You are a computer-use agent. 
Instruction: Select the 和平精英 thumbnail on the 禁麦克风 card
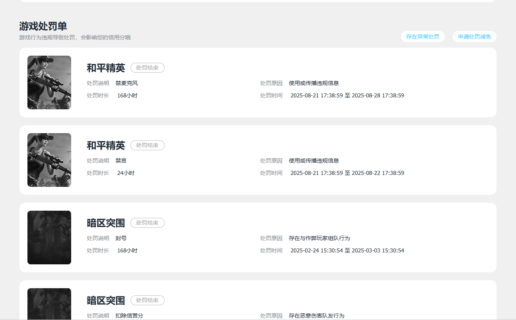pos(49,82)
